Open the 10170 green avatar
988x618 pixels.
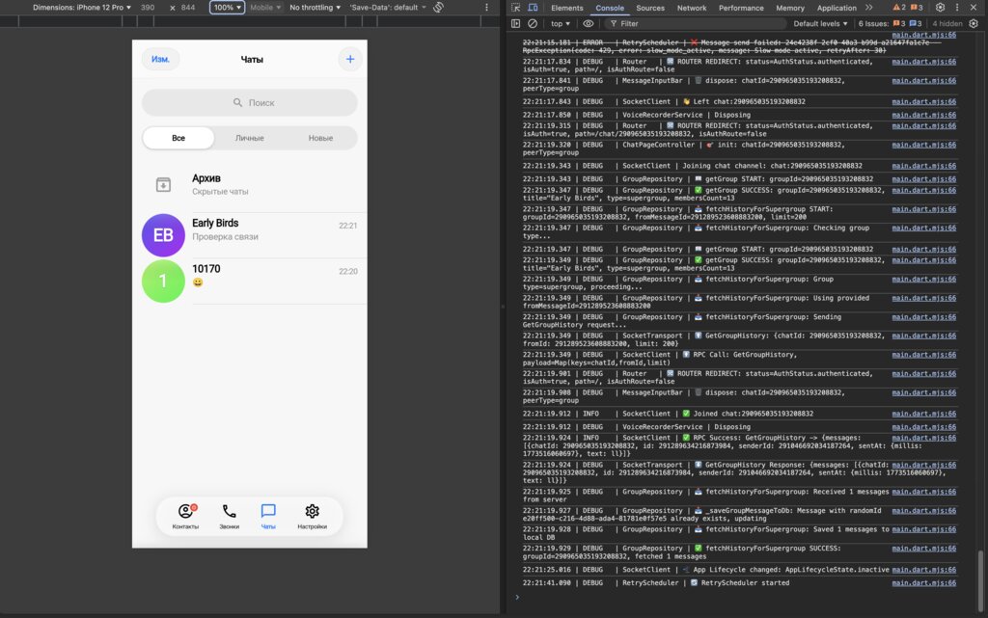point(163,281)
